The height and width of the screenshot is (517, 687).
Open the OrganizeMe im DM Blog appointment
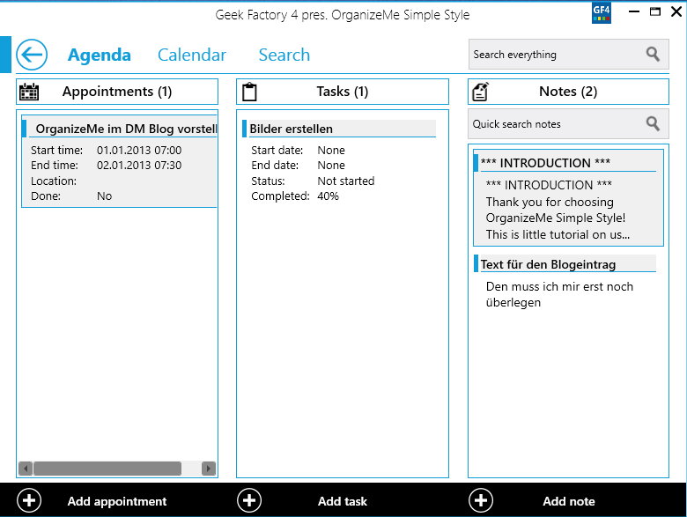click(119, 162)
